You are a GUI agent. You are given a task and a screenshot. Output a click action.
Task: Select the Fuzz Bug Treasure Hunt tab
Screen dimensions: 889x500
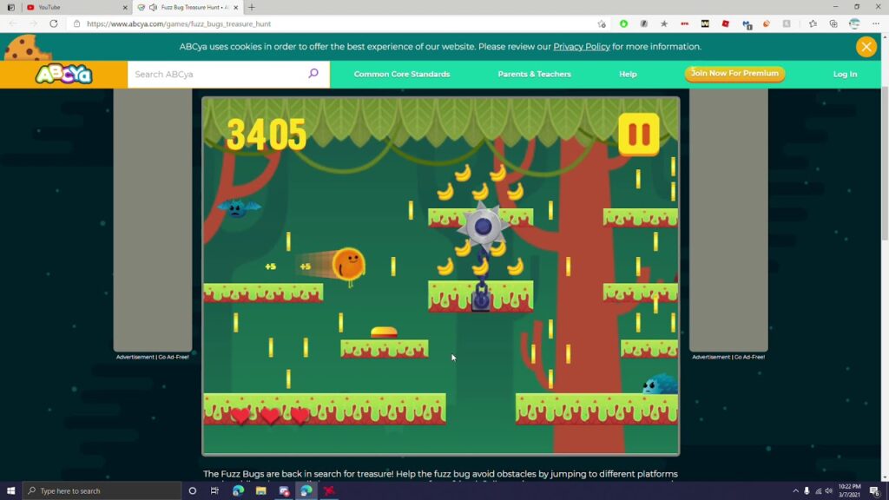(x=189, y=7)
